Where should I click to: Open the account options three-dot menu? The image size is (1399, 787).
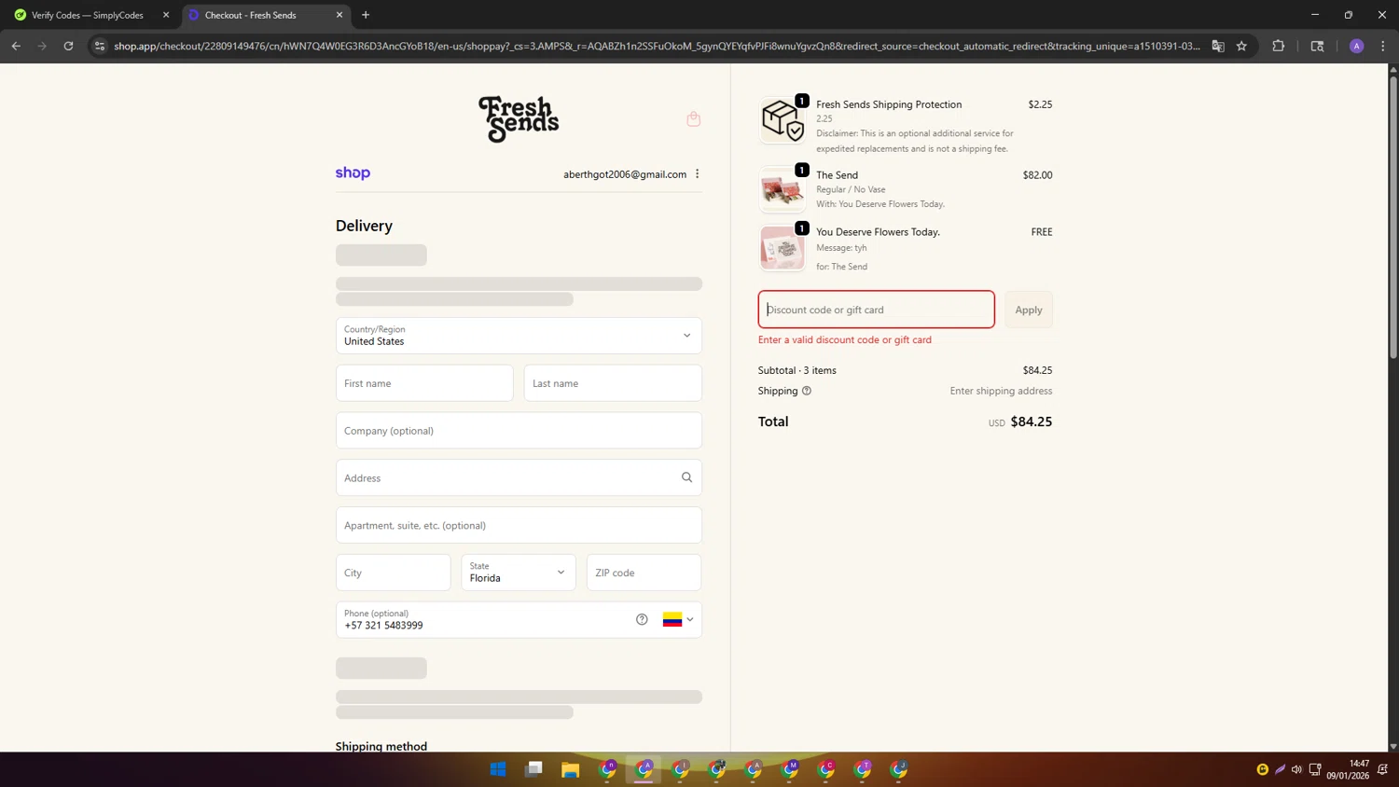pyautogui.click(x=697, y=174)
